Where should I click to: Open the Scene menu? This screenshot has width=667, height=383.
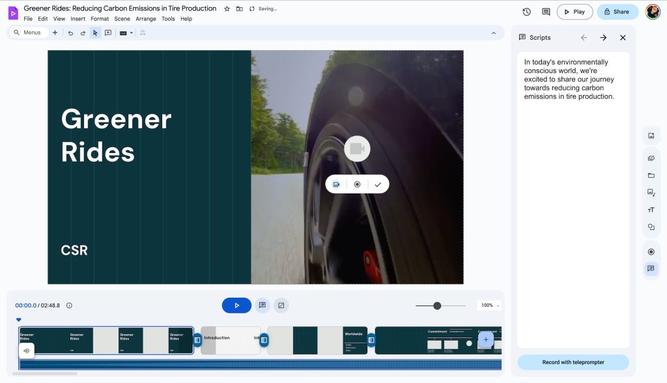tap(122, 19)
